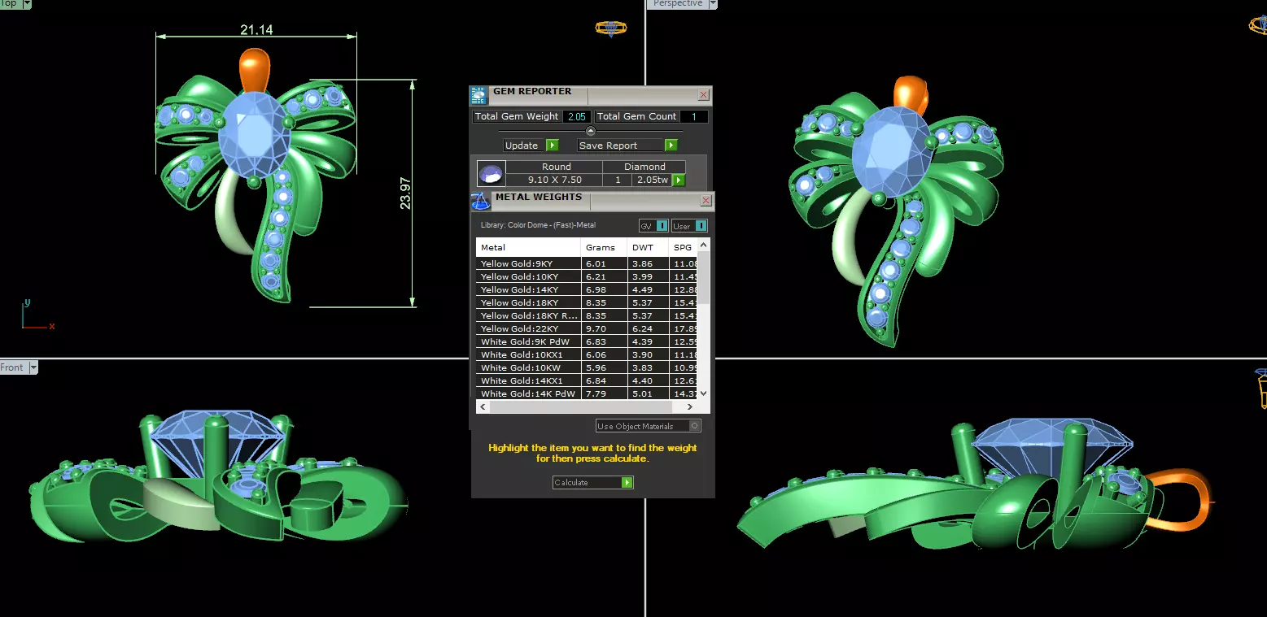Click the Library: Color Dome label
This screenshot has width=1267, height=617.
(x=538, y=225)
